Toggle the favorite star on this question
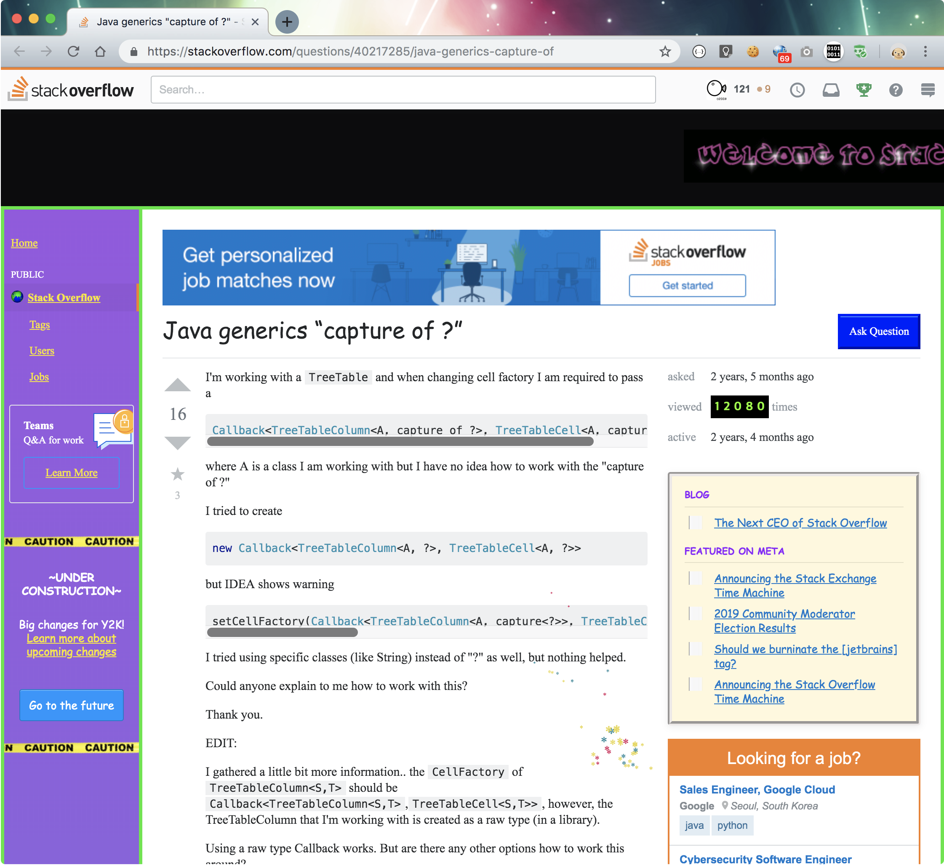Viewport: 944px width, 865px height. tap(178, 474)
